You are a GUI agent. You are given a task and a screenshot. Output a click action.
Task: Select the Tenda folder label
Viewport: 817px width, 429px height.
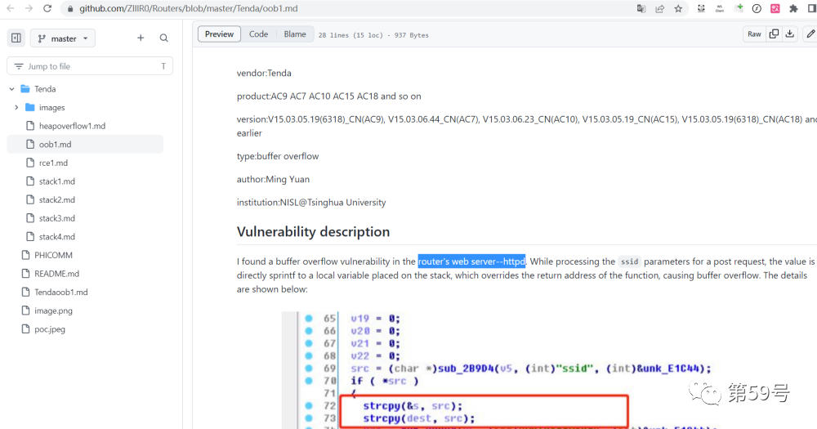click(45, 89)
